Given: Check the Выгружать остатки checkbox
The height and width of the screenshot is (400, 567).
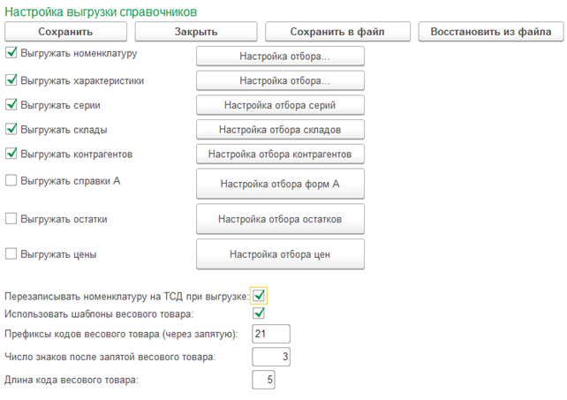Looking at the screenshot, I should coord(11,218).
